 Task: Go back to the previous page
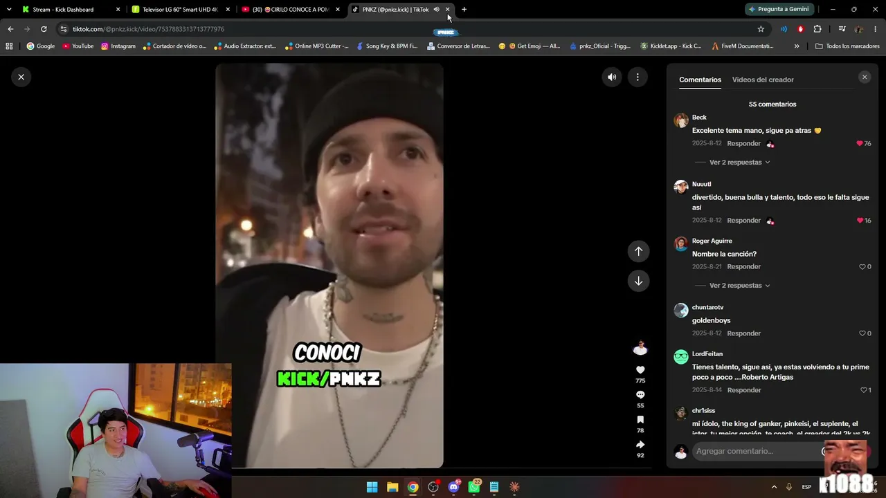click(10, 29)
